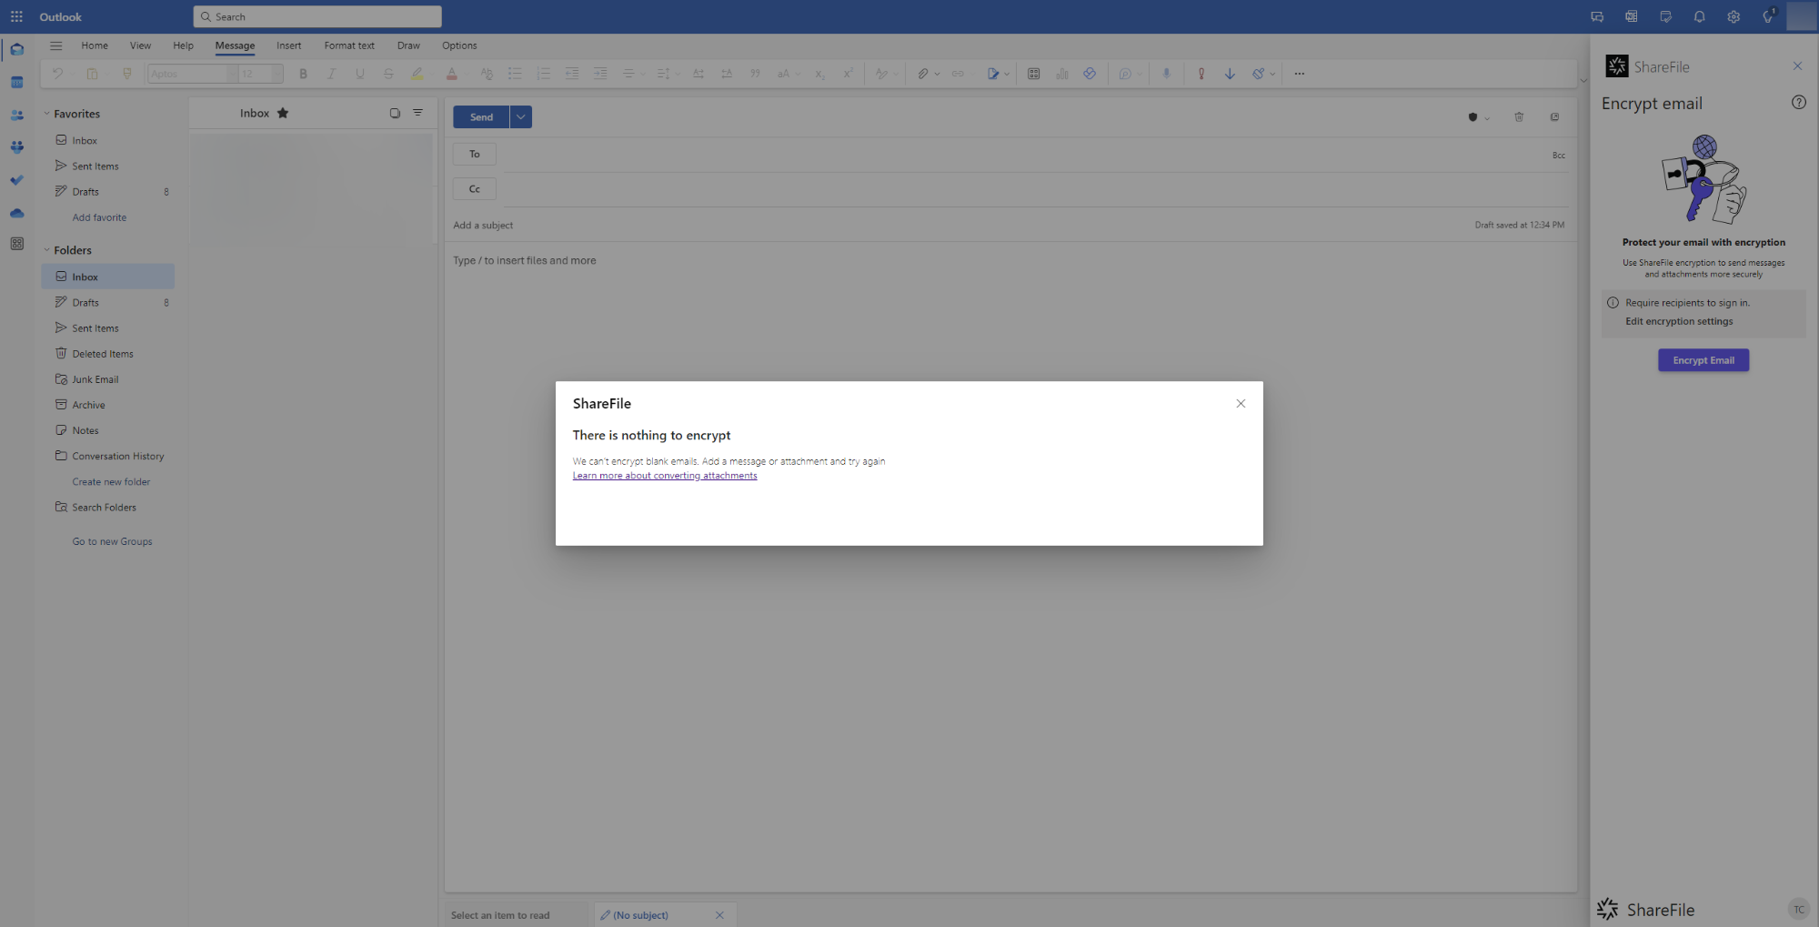Open the Attach file paperclip dropdown arrow

pyautogui.click(x=937, y=75)
